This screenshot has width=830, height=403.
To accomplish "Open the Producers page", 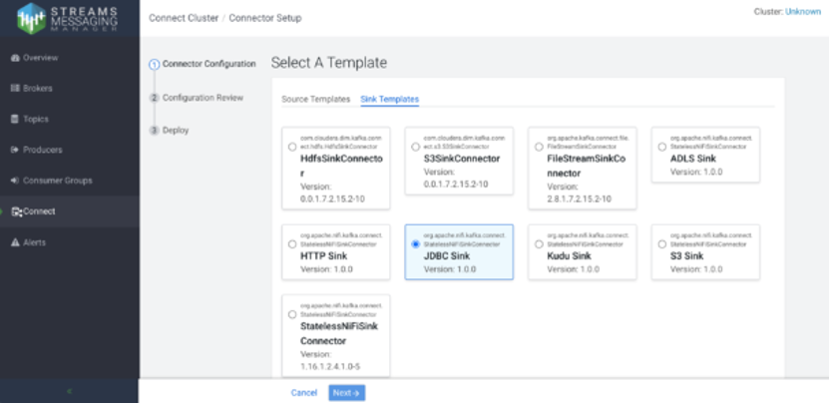I will (42, 150).
